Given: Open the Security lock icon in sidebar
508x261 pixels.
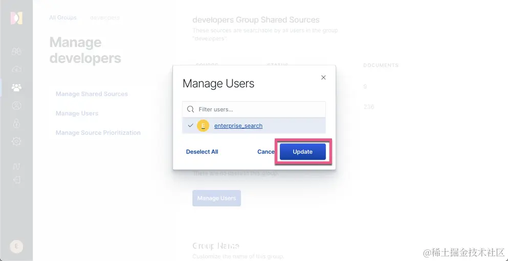Looking at the screenshot, I should click(x=16, y=123).
